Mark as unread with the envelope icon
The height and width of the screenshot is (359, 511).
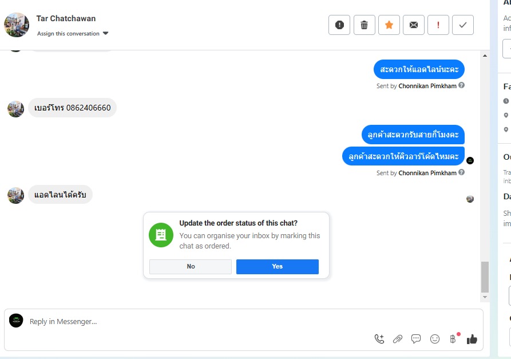(x=414, y=25)
